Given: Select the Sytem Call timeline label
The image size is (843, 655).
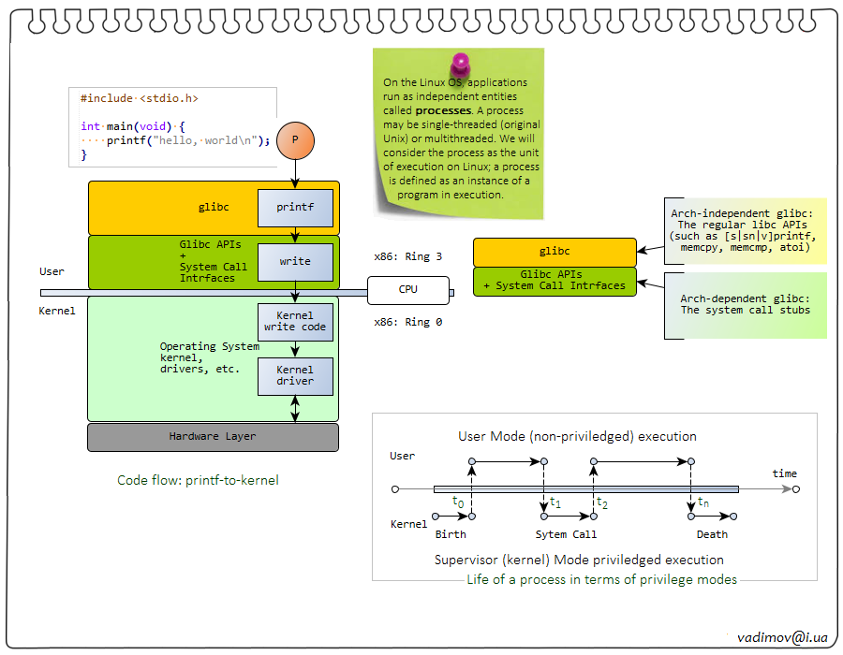Looking at the screenshot, I should coord(566,535).
